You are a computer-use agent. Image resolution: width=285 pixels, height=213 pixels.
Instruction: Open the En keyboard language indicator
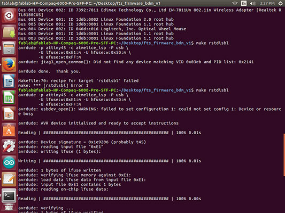click(x=244, y=3)
